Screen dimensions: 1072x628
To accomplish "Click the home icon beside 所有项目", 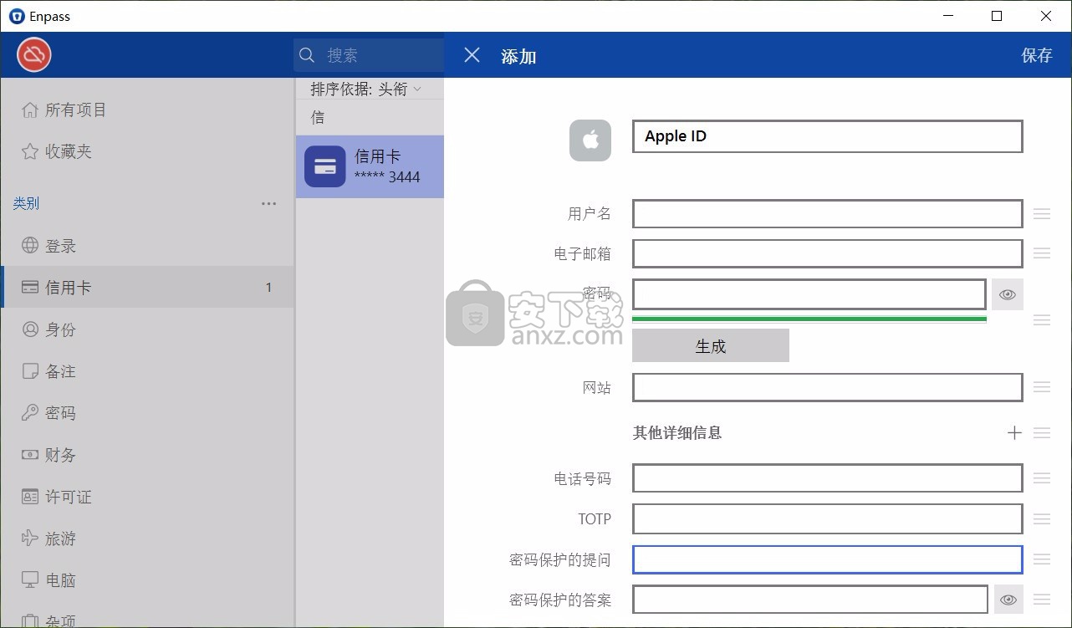I will point(30,110).
